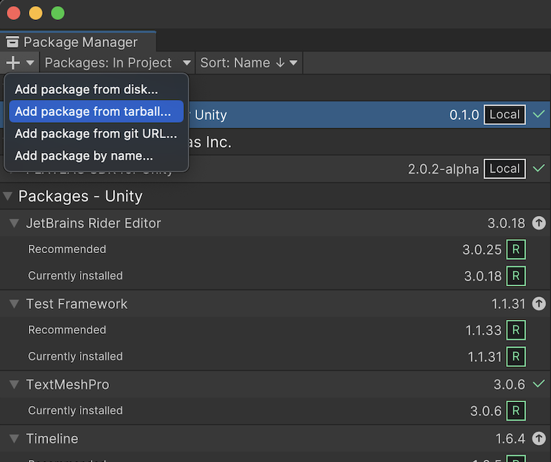551x462 pixels.
Task: Click Local tag next to 2.0.2-alpha
Action: 505,169
